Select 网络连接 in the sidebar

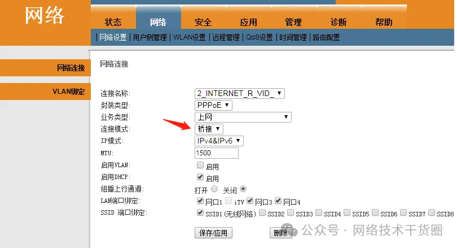[x=46, y=68]
